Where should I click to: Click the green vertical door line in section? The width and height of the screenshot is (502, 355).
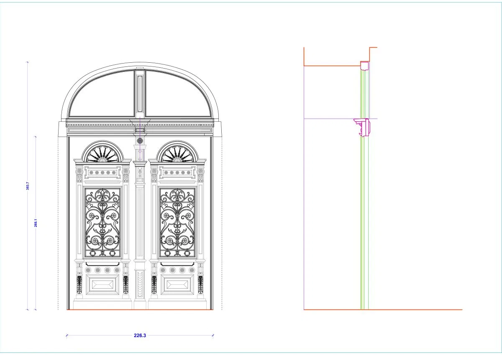(x=362, y=217)
